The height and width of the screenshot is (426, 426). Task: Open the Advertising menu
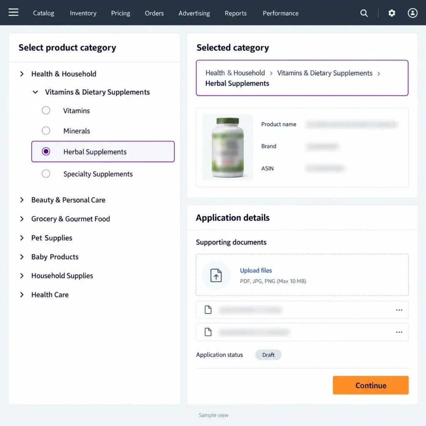coord(194,13)
